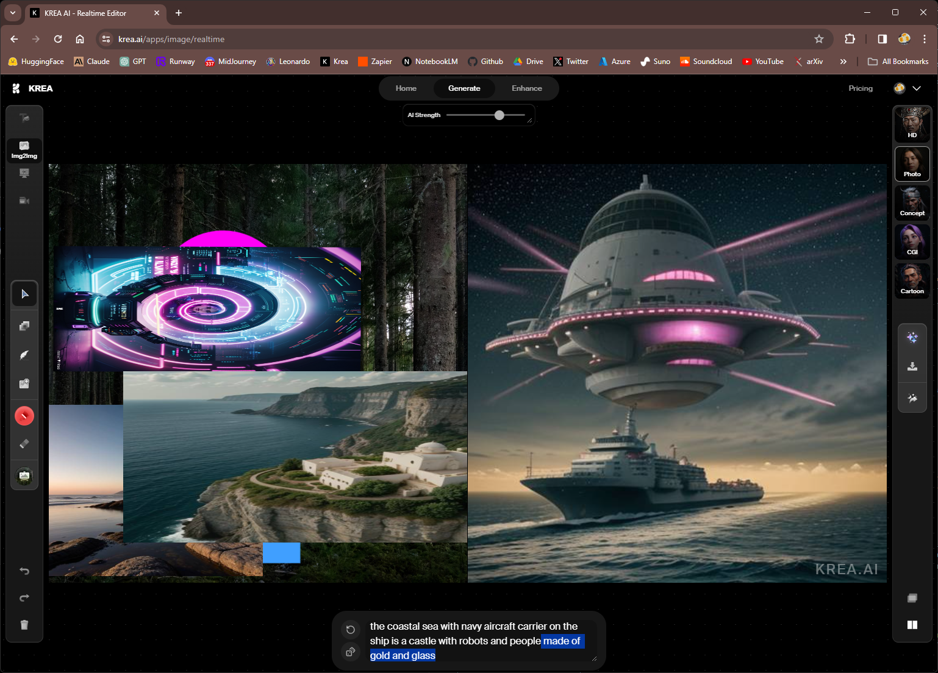
Task: Open the tab search dropdown arrow
Action: click(x=13, y=13)
